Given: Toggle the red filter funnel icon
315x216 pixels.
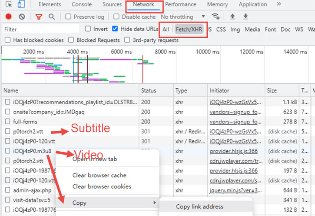Looking at the screenshot, I should pos(39,17).
